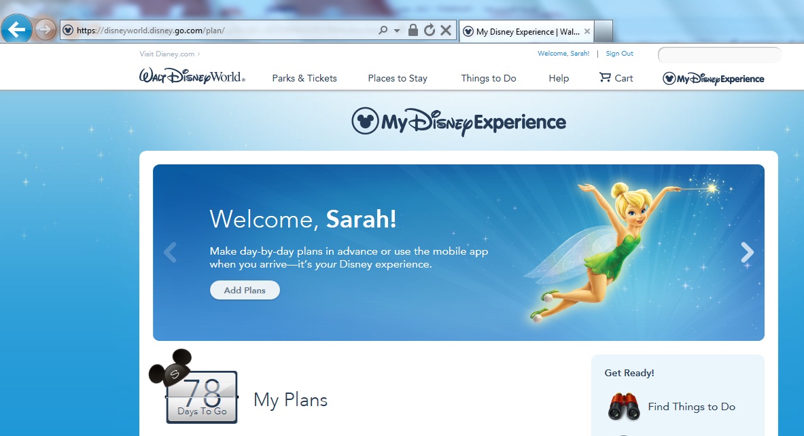Click the large My Disney Experience header logo
804x436 pixels.
pyautogui.click(x=458, y=122)
